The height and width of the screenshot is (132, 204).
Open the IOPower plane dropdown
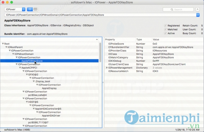click(15, 10)
